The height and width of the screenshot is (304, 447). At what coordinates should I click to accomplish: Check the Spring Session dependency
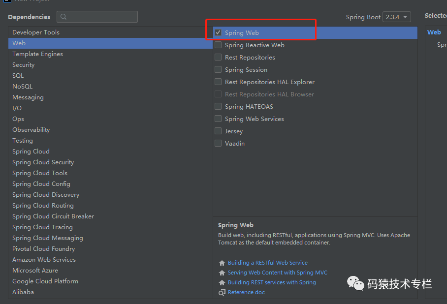[x=218, y=69]
